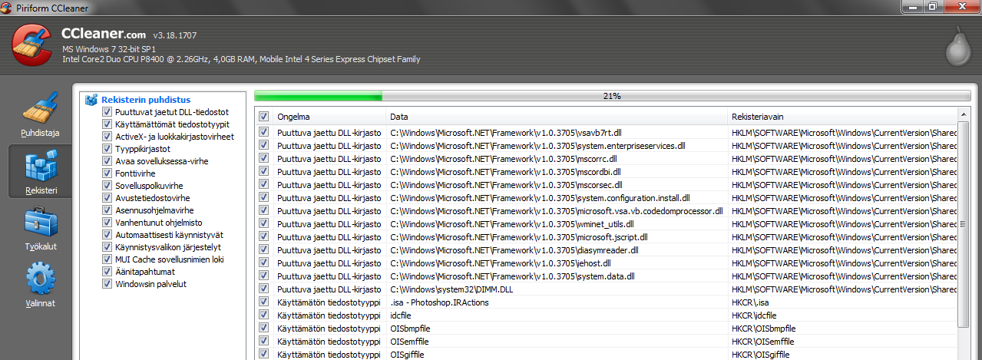This screenshot has height=360, width=982.
Task: Click the results list scroll up arrow
Action: (964, 115)
